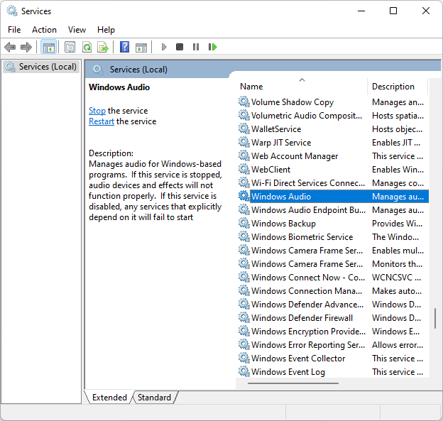The image size is (443, 421).
Task: Select the Windows Connect Now service
Action: (333, 278)
